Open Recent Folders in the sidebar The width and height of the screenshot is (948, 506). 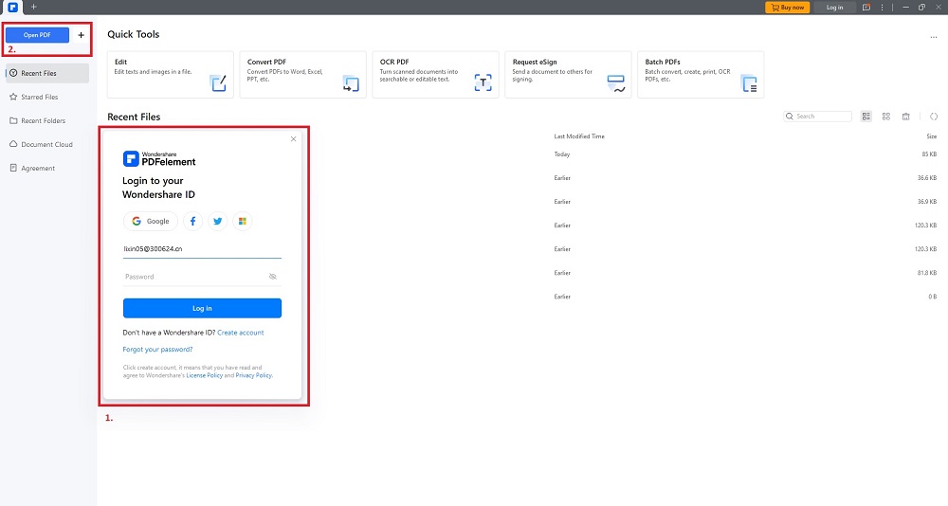(47, 120)
